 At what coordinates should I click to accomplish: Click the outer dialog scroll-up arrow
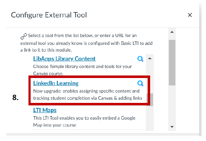pyautogui.click(x=172, y=32)
